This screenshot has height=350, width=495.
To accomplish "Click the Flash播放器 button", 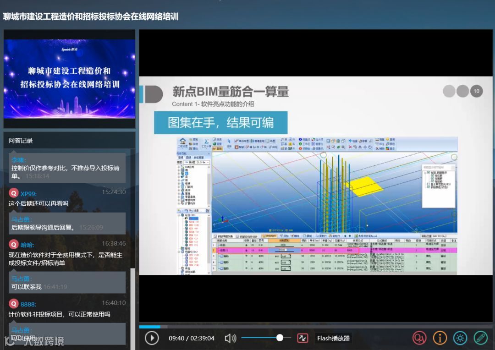I will tap(333, 338).
